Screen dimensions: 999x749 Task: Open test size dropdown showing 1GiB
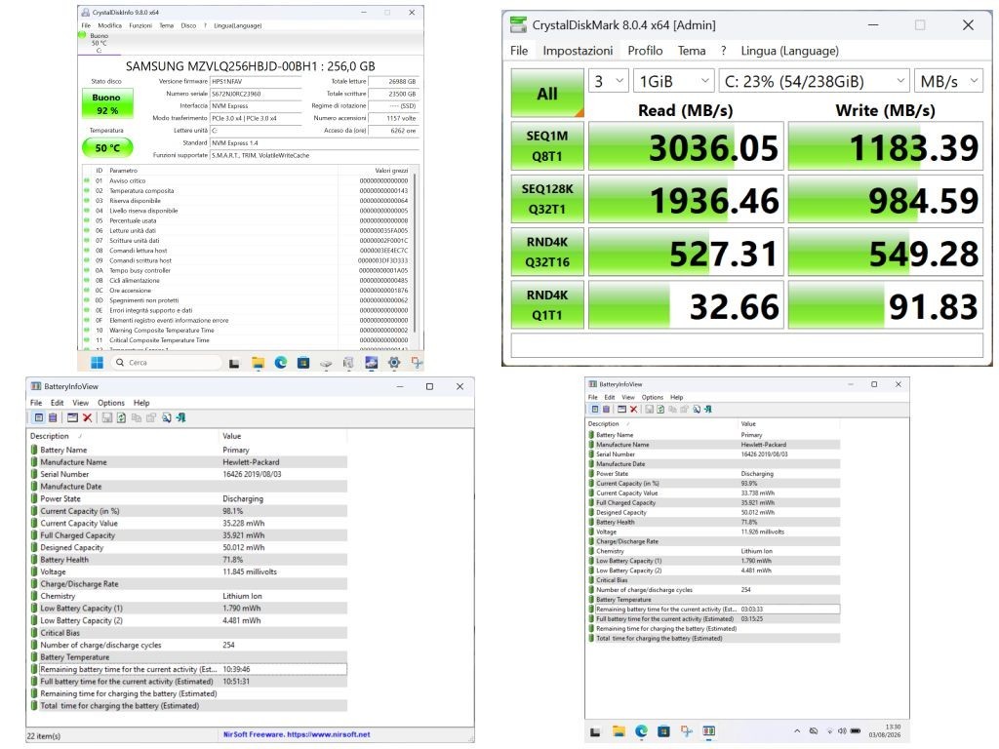pos(673,81)
